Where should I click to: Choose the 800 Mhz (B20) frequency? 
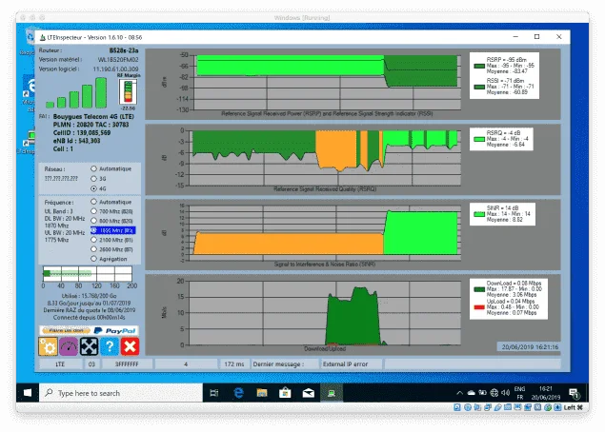[111, 221]
